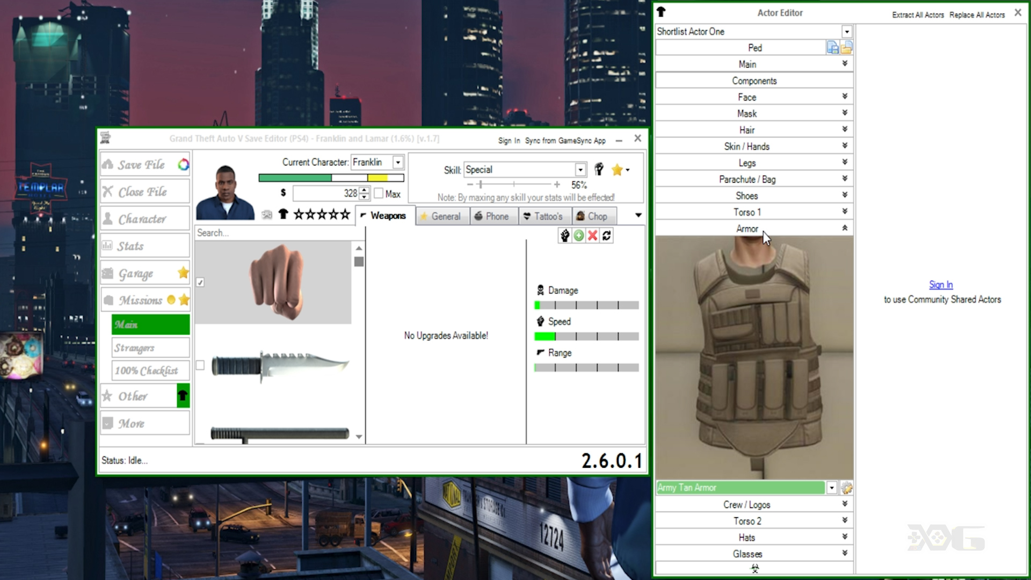Click the refresh arrows icon in weapon toolbar

click(x=607, y=235)
